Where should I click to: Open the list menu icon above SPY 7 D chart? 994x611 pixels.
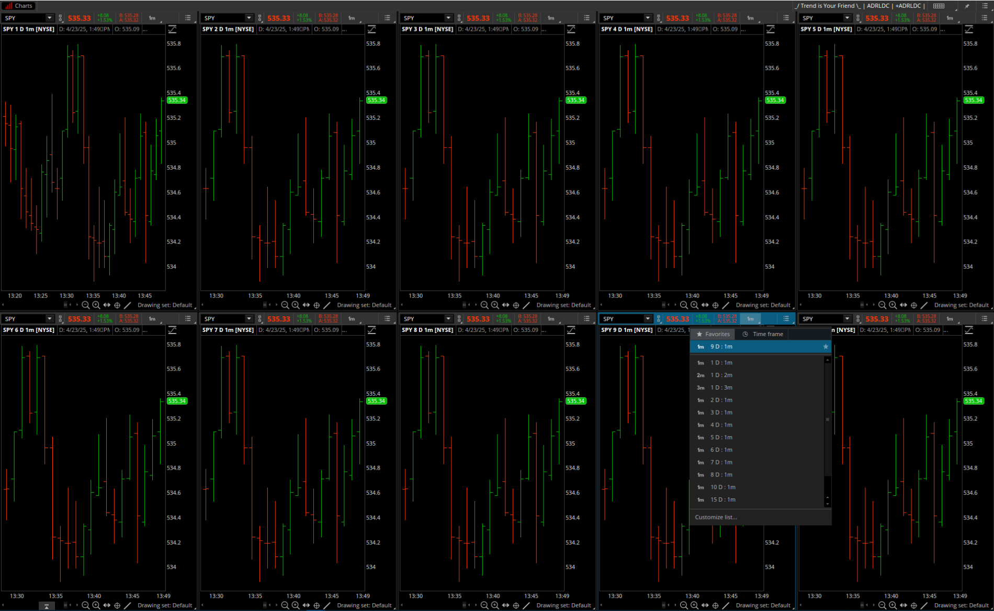coord(387,319)
